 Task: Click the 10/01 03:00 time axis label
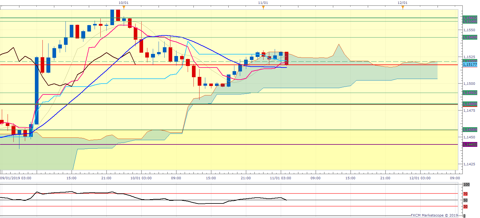tap(141, 178)
